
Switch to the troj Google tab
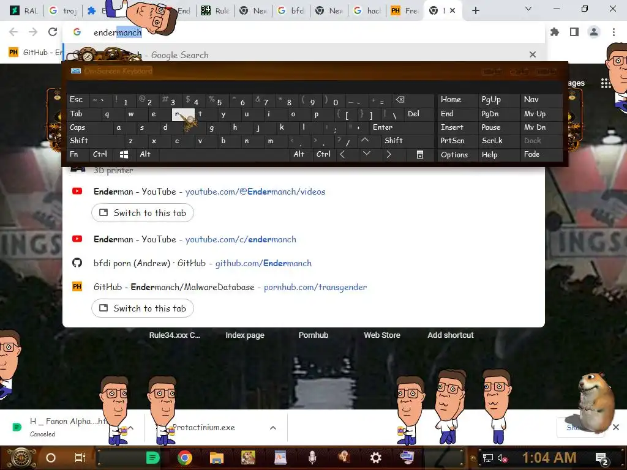(x=62, y=10)
